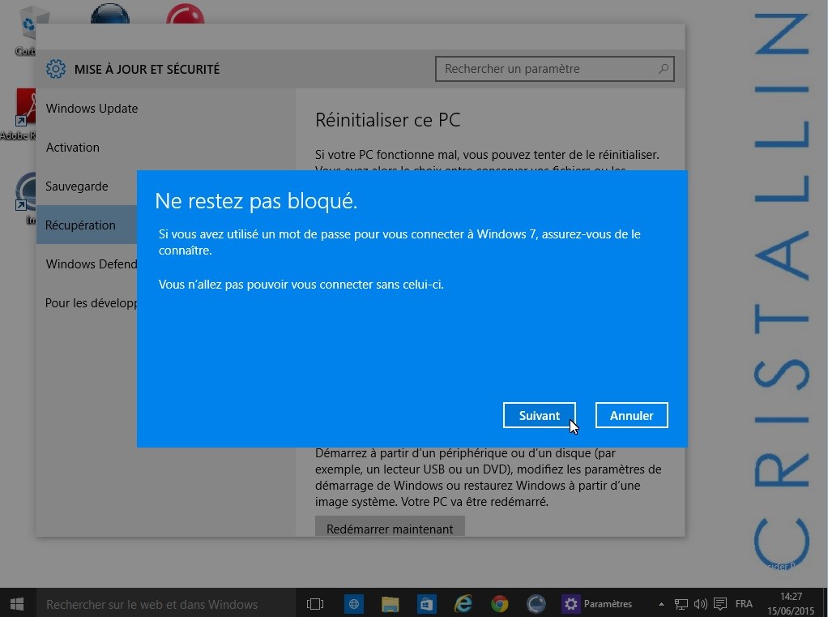Click the Suivant button in the dialog
The image size is (828, 617).
coord(539,415)
